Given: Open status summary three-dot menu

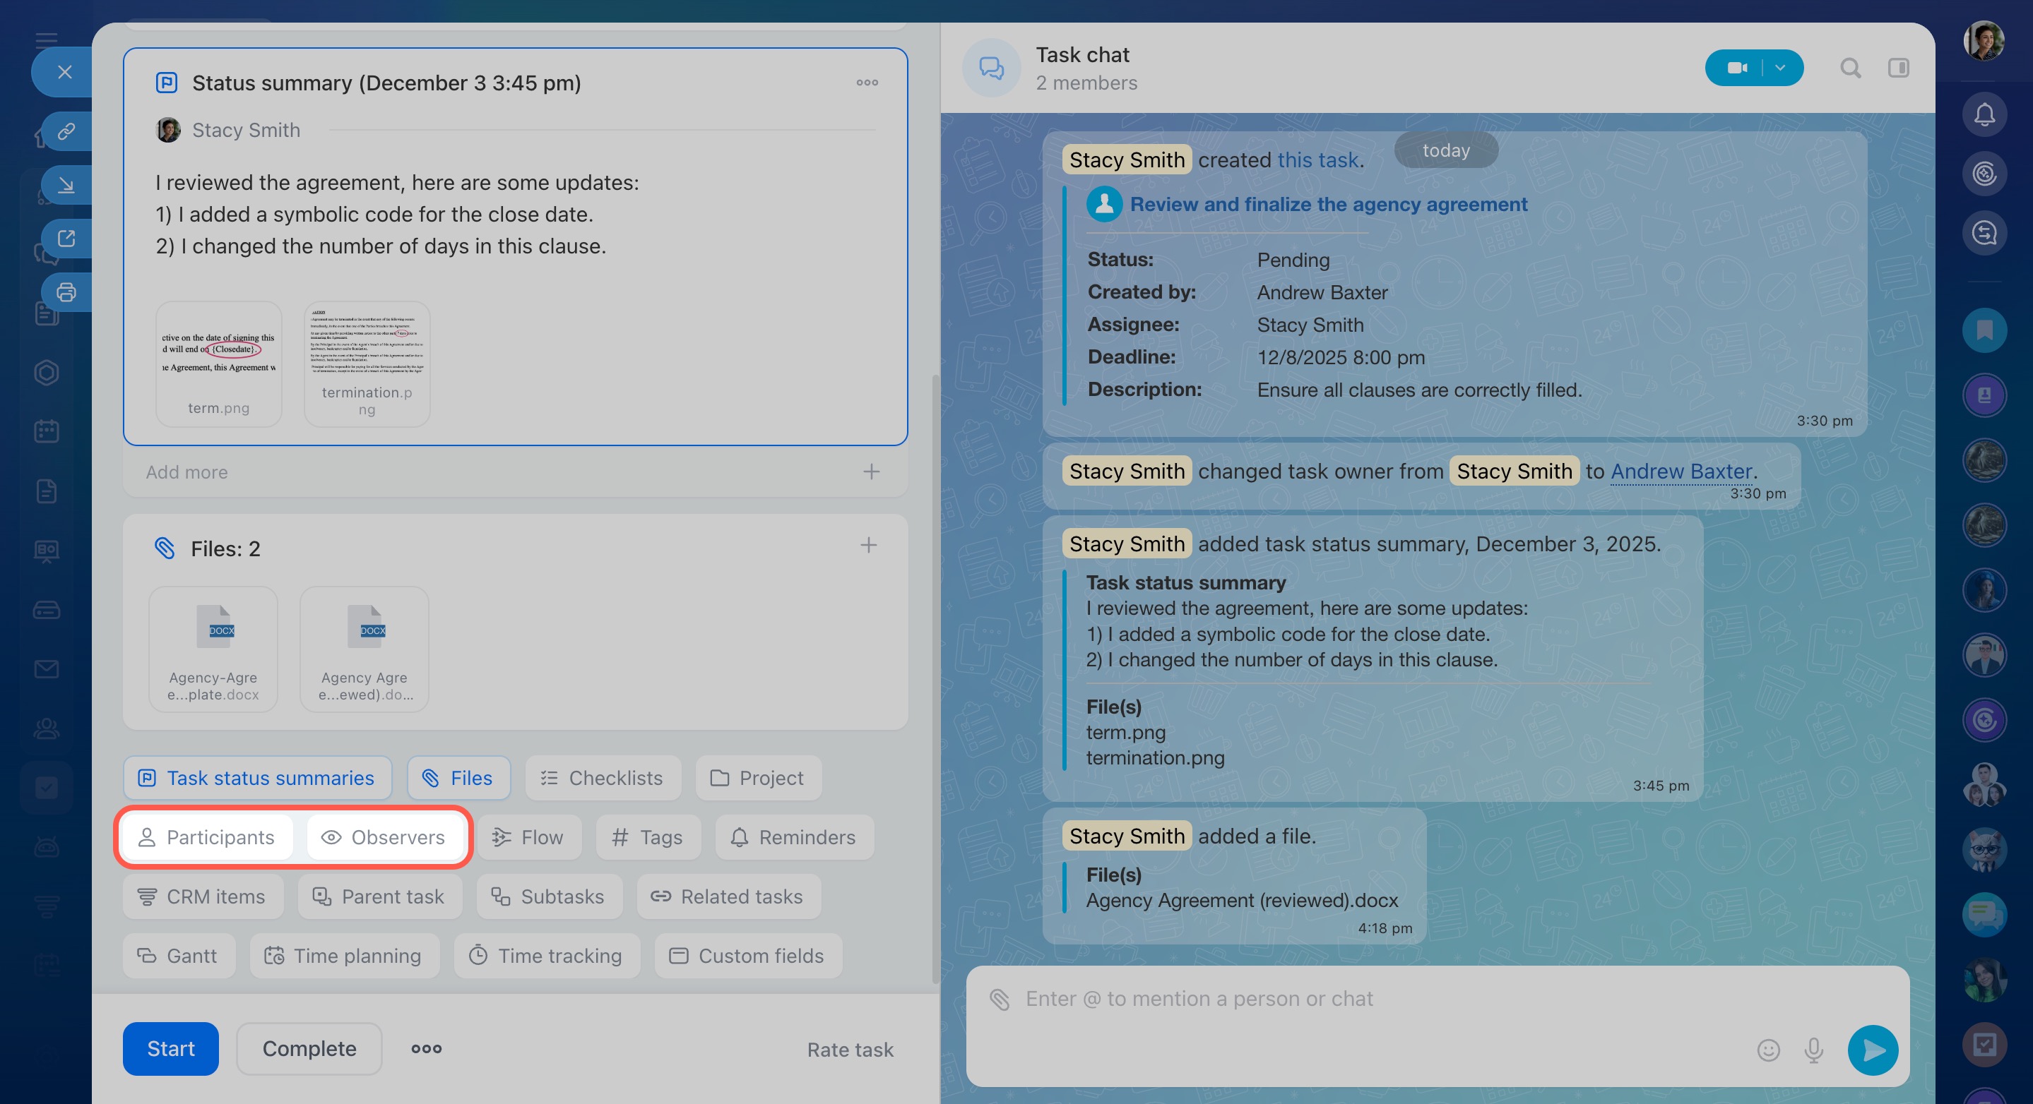Looking at the screenshot, I should (867, 83).
